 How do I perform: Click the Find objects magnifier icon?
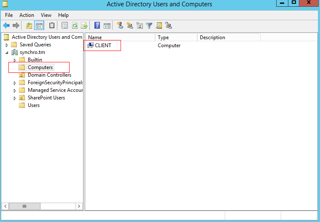pos(159,26)
